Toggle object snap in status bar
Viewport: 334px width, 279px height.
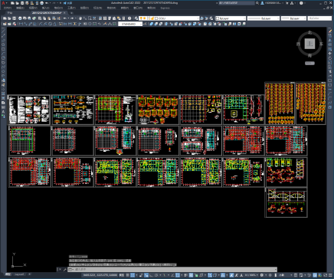(x=178, y=275)
